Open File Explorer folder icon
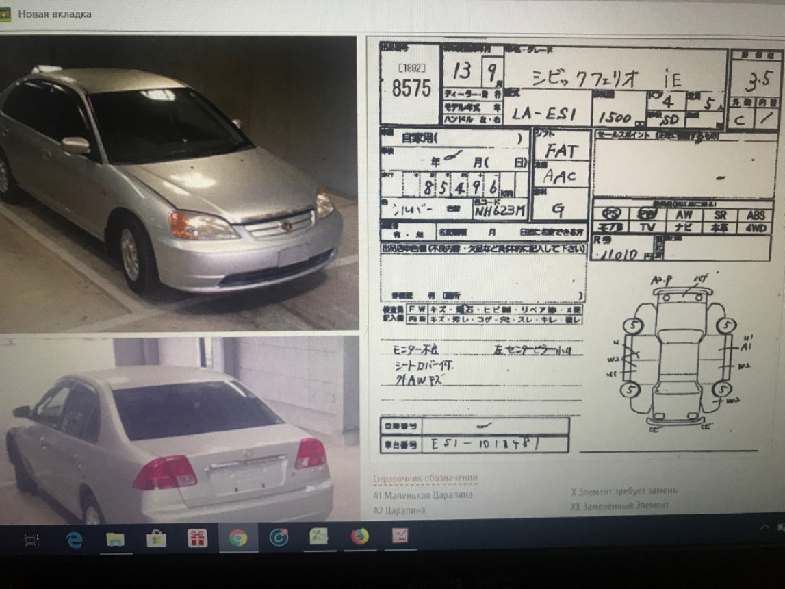The height and width of the screenshot is (589, 785). coord(115,540)
